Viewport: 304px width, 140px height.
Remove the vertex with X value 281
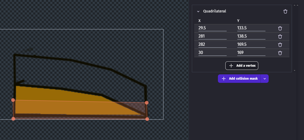click(x=280, y=37)
